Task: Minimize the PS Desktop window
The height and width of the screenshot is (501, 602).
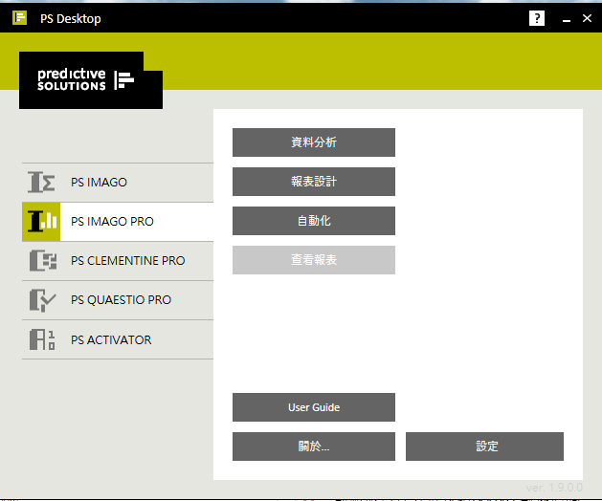Action: pyautogui.click(x=567, y=18)
